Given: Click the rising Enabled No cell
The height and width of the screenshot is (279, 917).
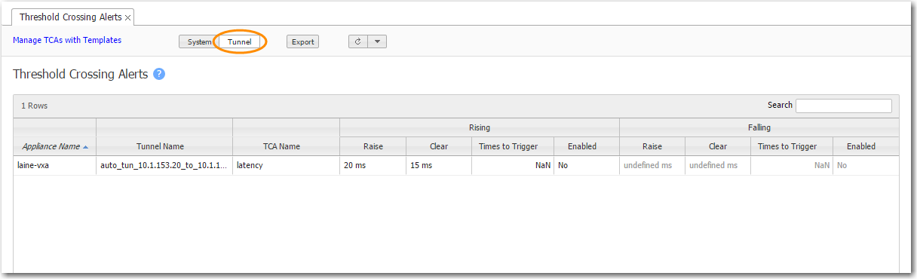Looking at the screenshot, I should 587,165.
